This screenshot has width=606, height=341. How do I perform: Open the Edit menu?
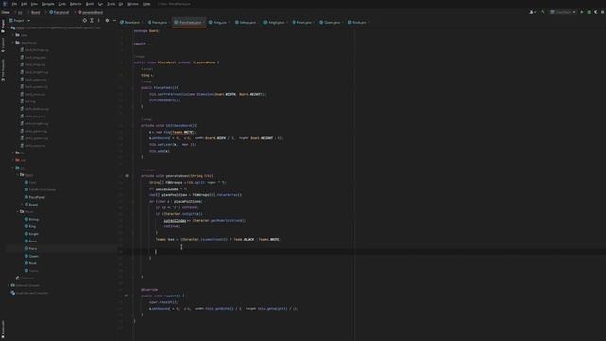24,4
